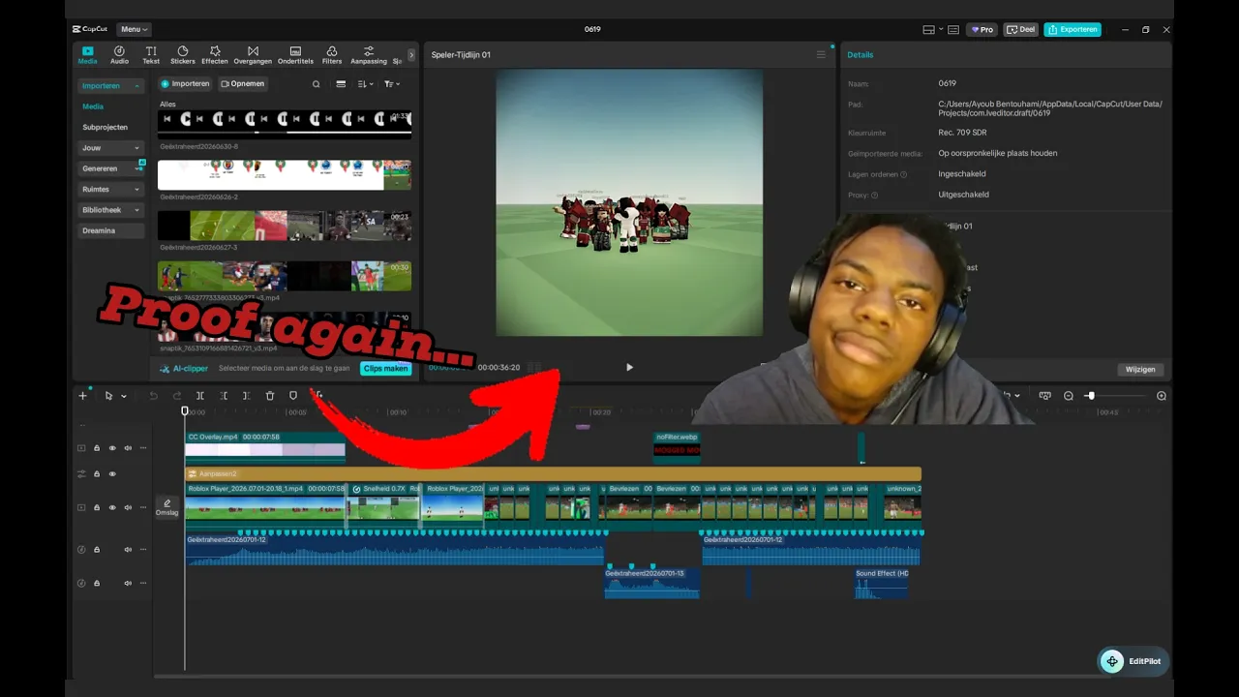
Task: Click the Clips maken button
Action: [385, 369]
